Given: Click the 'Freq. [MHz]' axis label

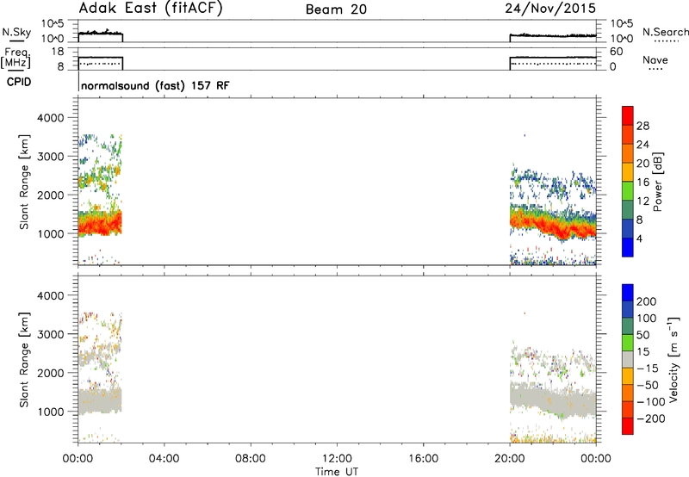Looking at the screenshot, I should click(x=16, y=59).
